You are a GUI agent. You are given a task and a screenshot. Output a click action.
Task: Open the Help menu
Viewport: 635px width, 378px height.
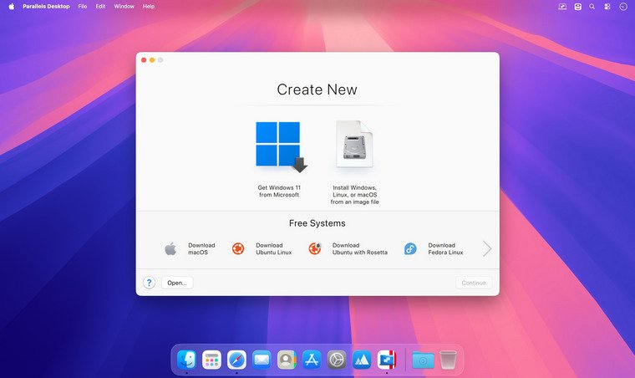tap(149, 6)
